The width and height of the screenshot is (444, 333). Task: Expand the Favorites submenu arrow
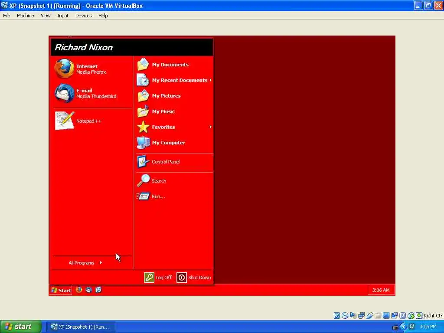click(x=210, y=127)
